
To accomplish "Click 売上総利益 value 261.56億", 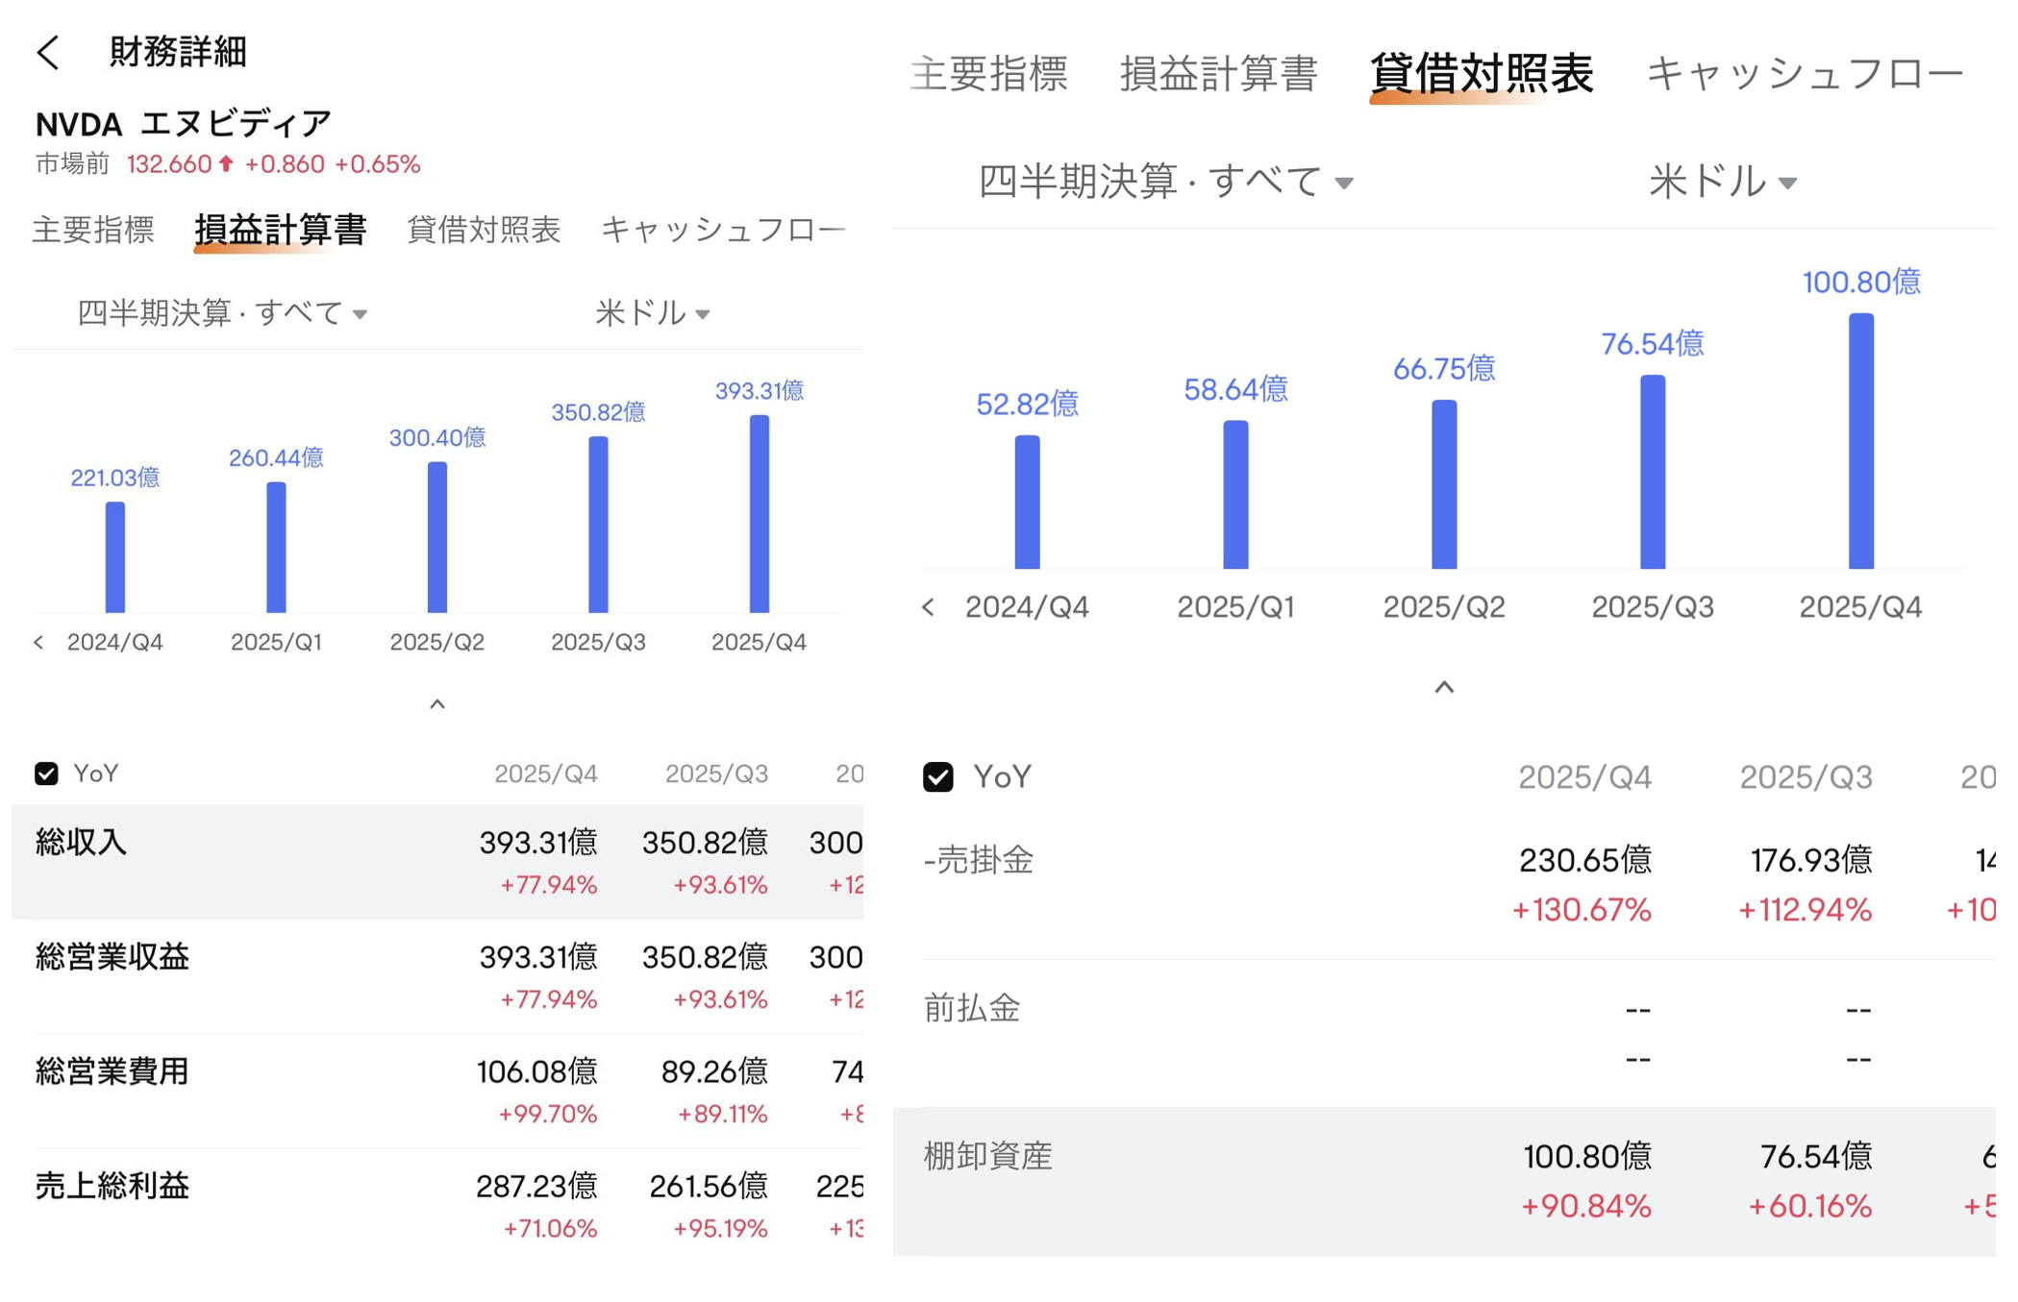I will click(709, 1186).
